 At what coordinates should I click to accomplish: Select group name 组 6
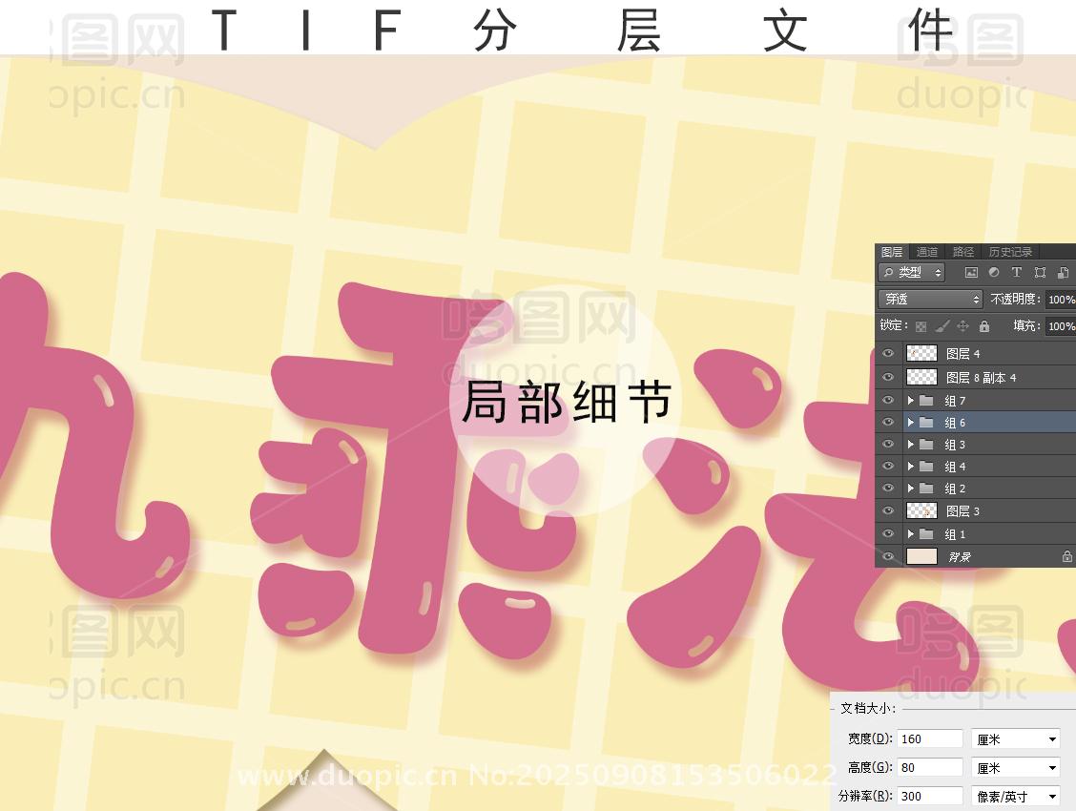pyautogui.click(x=955, y=423)
